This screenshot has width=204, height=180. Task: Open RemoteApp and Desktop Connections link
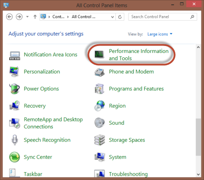click(53, 123)
